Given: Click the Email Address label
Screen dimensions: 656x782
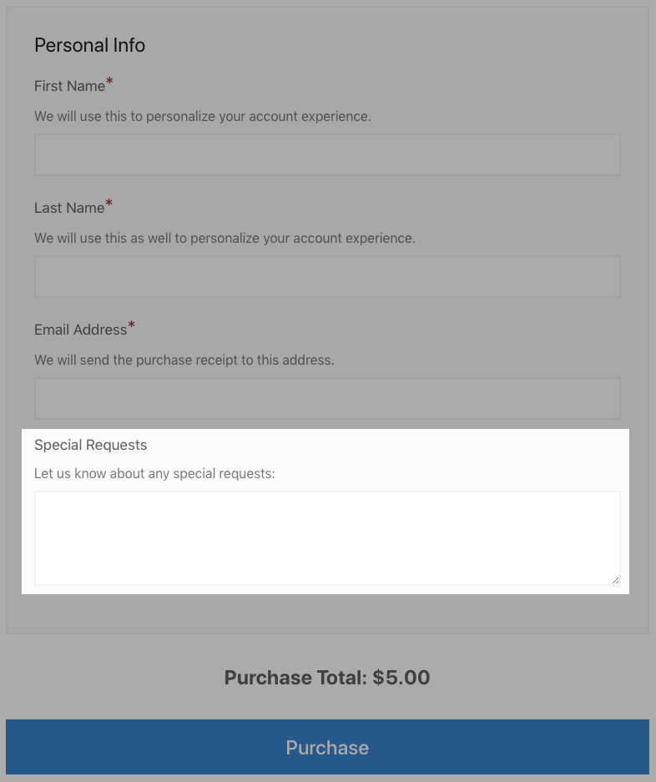Looking at the screenshot, I should point(80,330).
